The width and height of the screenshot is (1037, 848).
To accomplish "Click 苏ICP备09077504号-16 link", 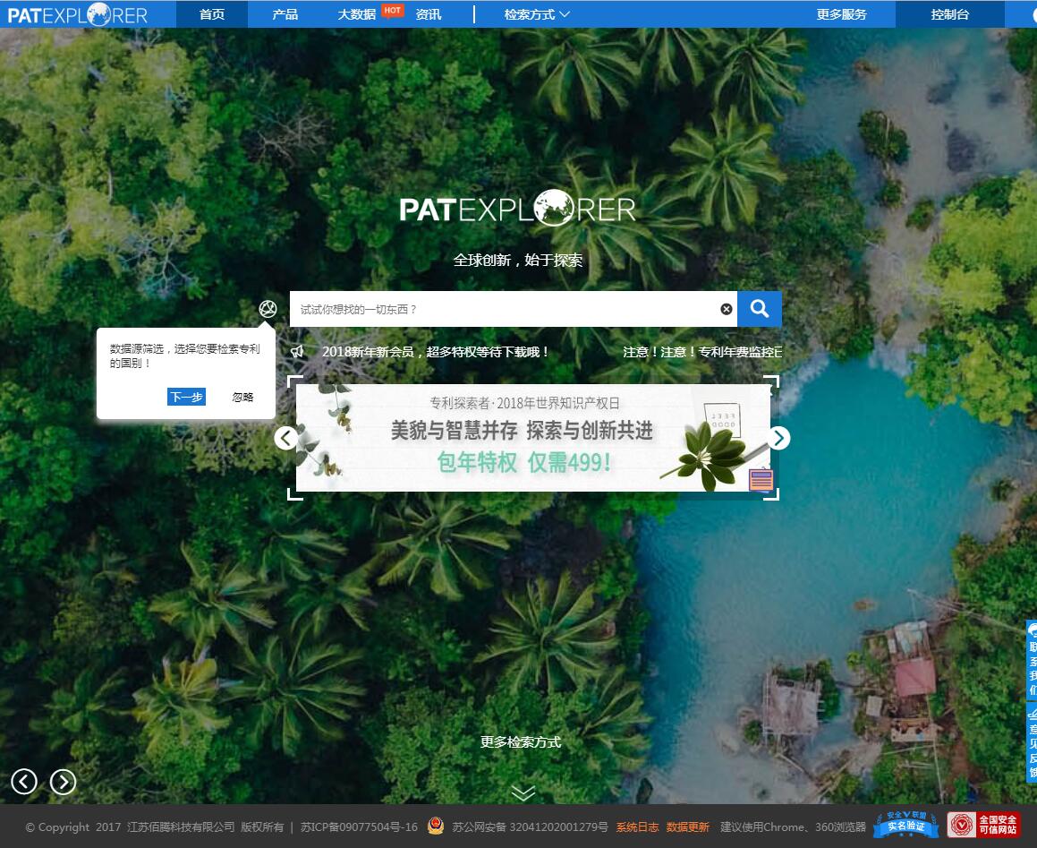I will click(x=359, y=827).
